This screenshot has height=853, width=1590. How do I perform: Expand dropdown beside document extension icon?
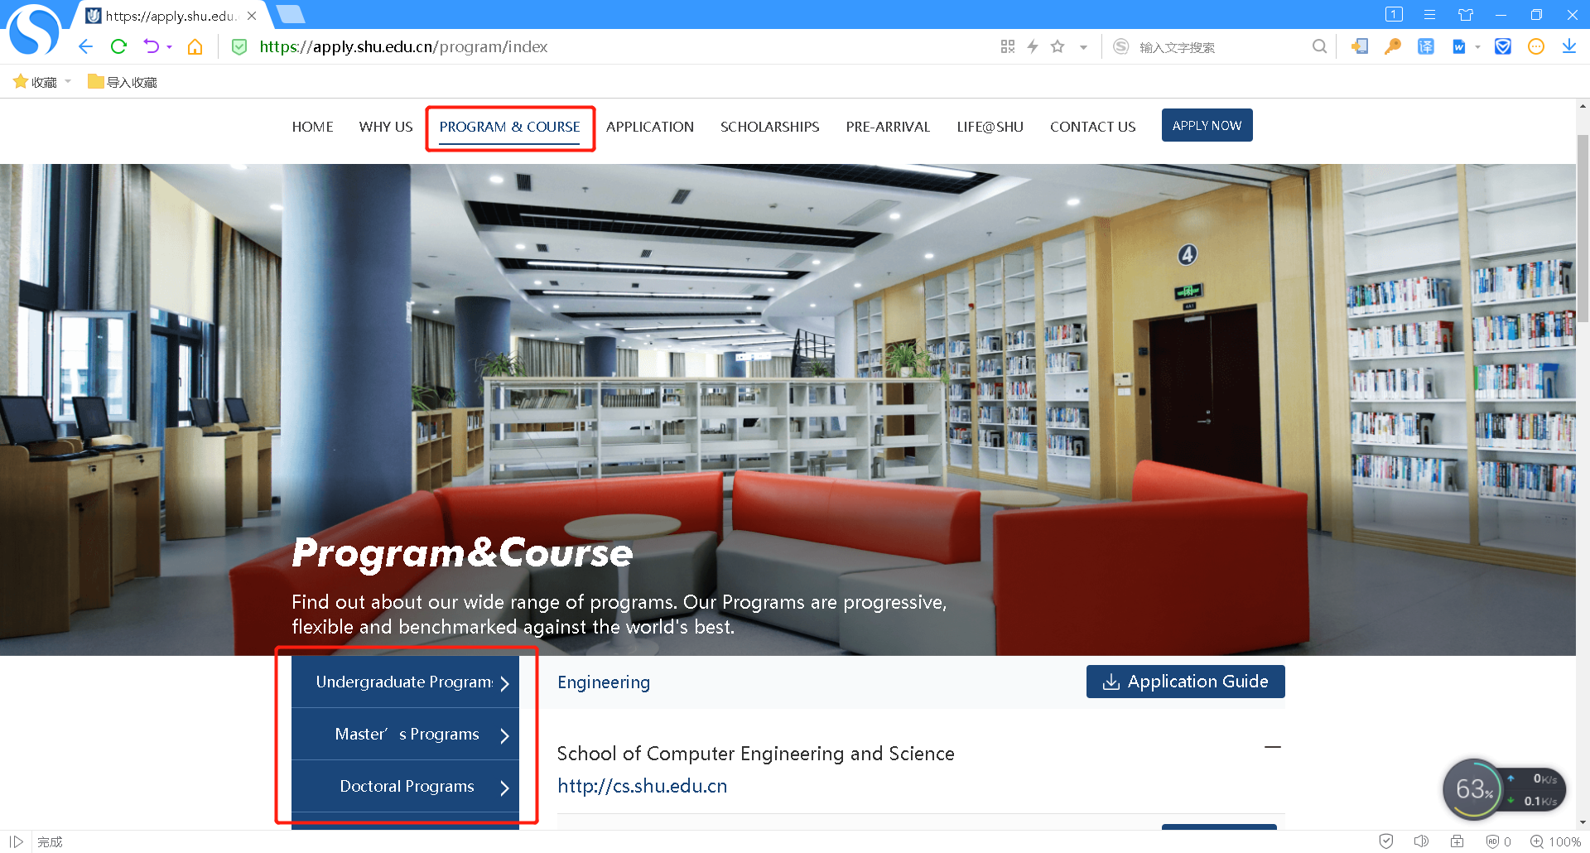(1477, 48)
